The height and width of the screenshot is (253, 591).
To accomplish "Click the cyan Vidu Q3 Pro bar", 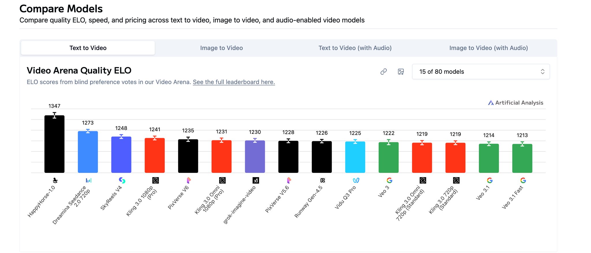I will point(355,157).
